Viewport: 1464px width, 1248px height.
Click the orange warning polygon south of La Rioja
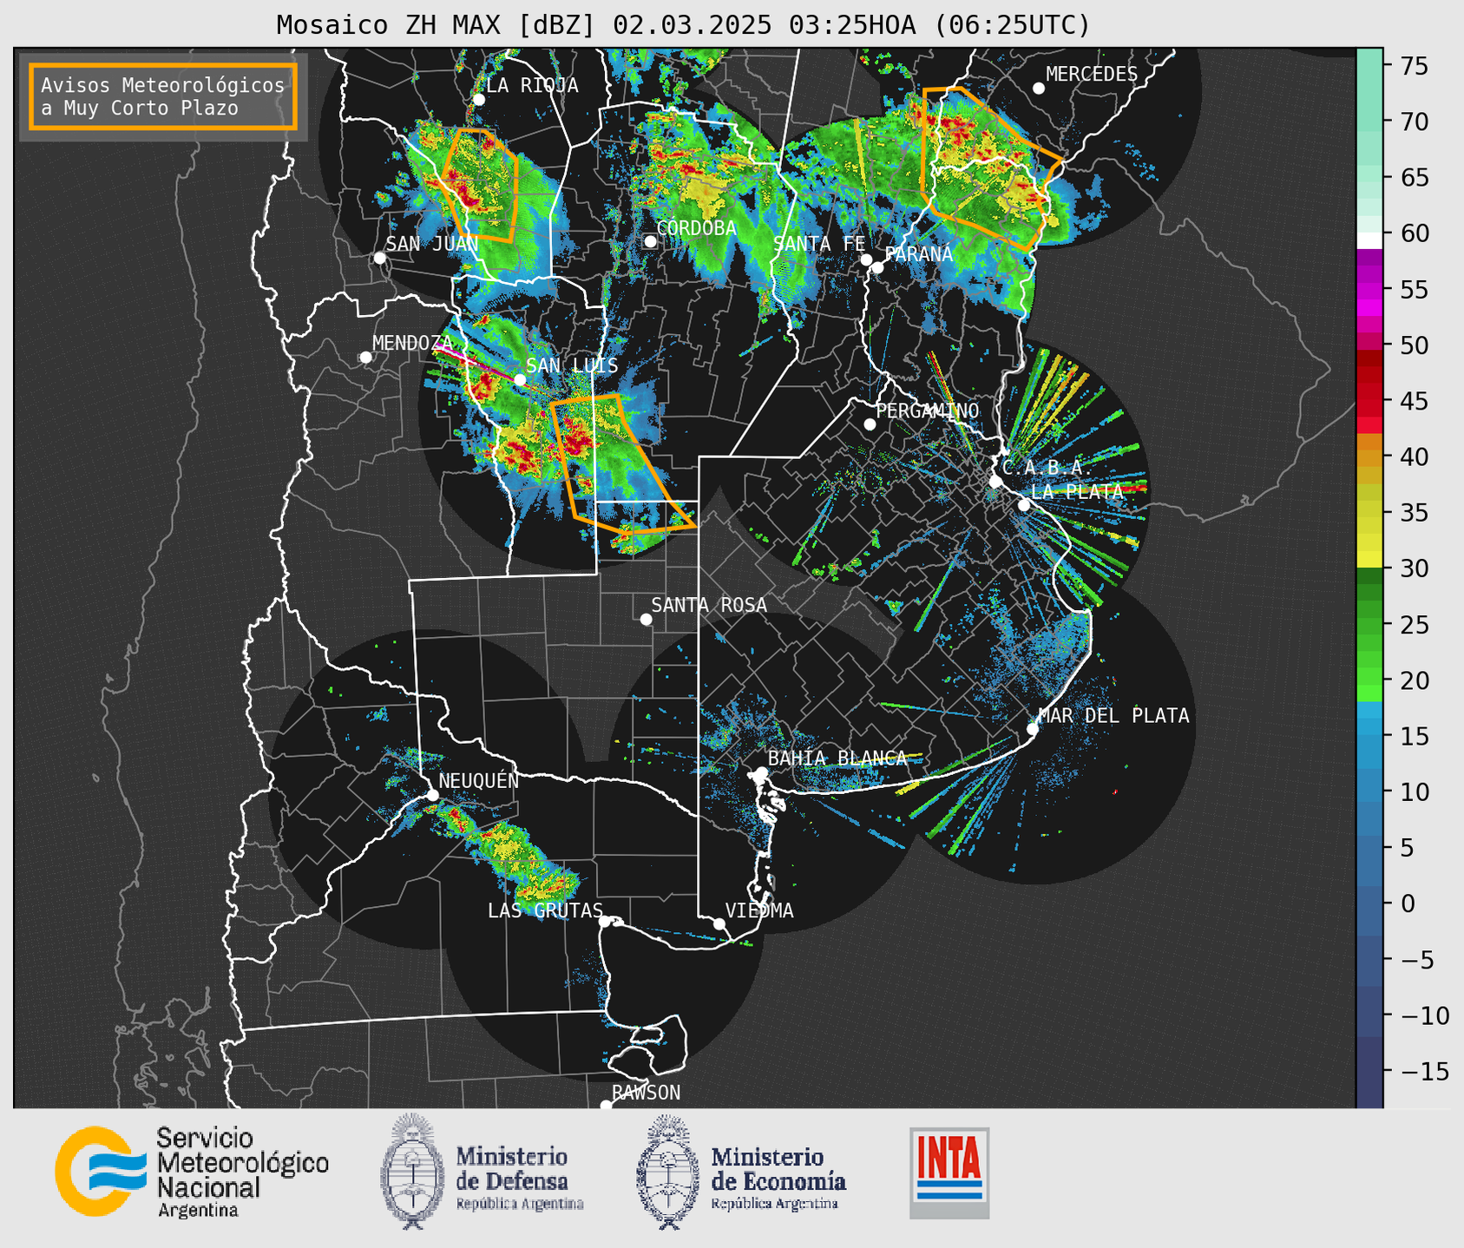tap(479, 185)
